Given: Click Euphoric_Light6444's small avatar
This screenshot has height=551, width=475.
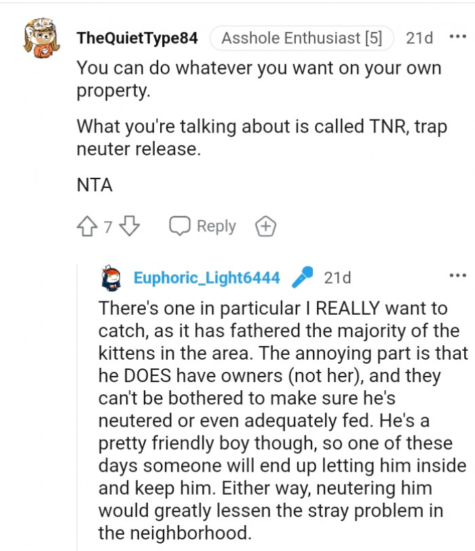Looking at the screenshot, I should (111, 278).
